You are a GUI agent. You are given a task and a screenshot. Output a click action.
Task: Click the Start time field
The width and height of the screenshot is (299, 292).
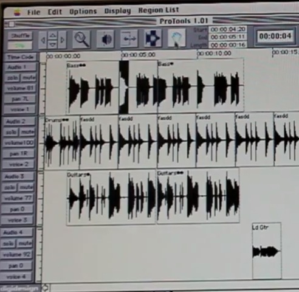228,29
